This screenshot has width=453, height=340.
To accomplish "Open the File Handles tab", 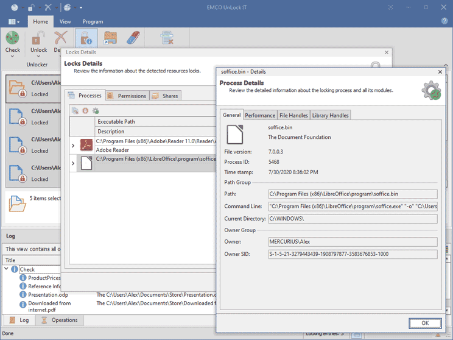I will (293, 115).
